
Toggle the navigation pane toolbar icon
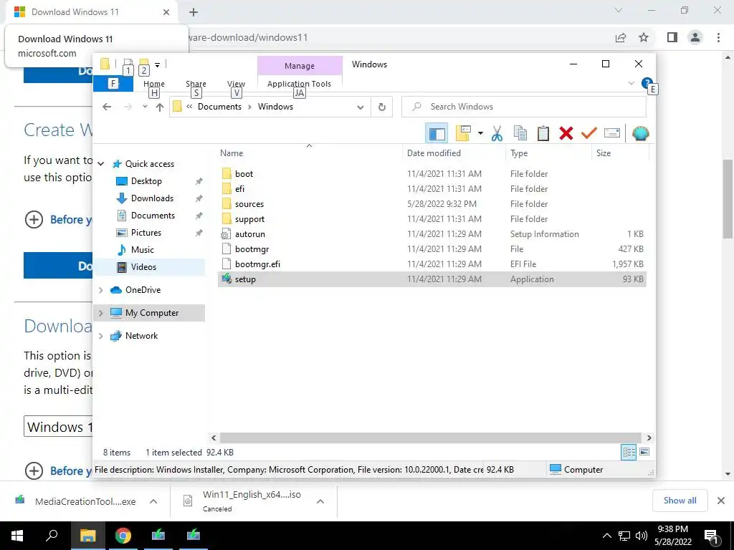pos(437,133)
